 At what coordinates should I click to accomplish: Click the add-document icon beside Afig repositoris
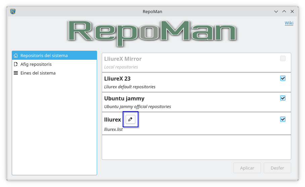16,64
